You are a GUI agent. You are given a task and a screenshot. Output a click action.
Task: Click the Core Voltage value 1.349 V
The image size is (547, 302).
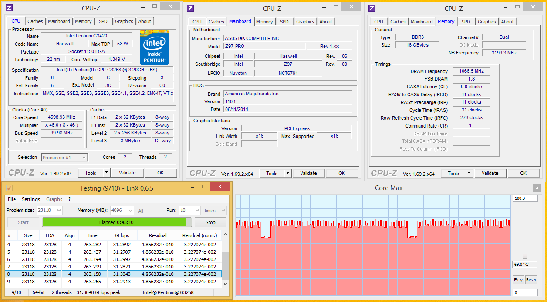pos(116,60)
